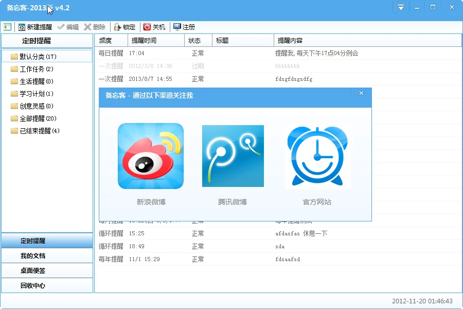This screenshot has width=463, height=309.
Task: Select the 每年提醒 11/1 15:29 row
Action: (x=278, y=260)
